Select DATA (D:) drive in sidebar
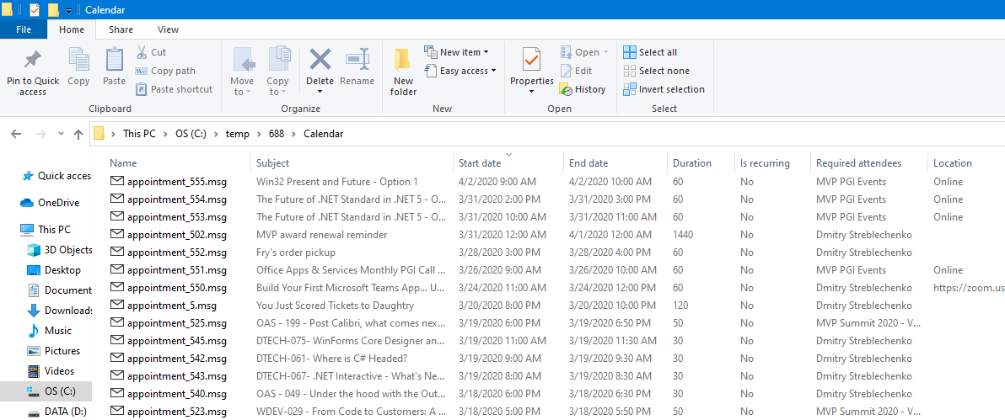Screen dimensions: 1005x420 point(56,412)
